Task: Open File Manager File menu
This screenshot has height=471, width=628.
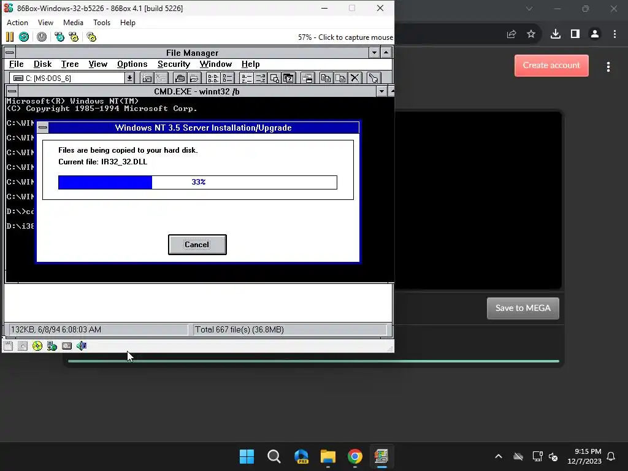Action: coord(17,64)
